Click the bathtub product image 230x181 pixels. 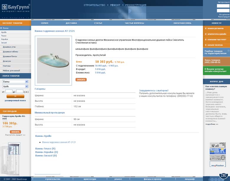point(53,60)
